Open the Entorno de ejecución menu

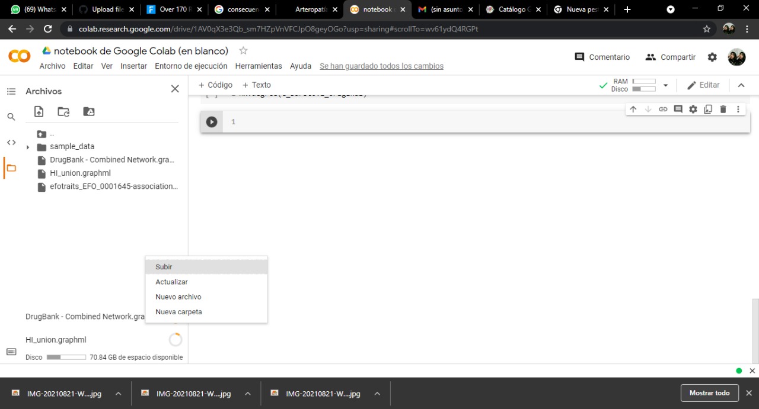(x=191, y=66)
